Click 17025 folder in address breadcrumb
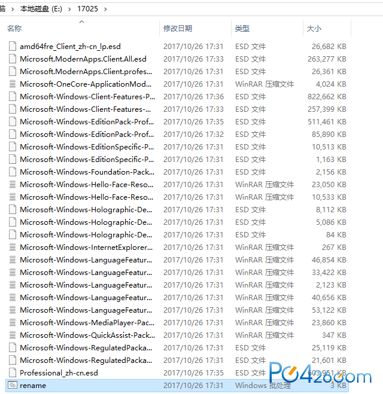The width and height of the screenshot is (383, 394). pyautogui.click(x=87, y=9)
